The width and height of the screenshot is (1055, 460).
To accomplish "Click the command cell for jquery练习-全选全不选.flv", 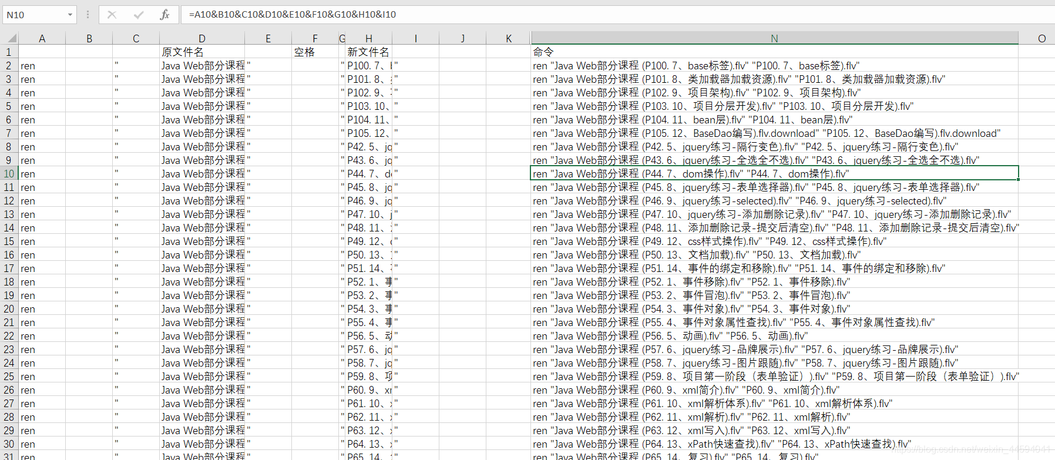I will 775,160.
